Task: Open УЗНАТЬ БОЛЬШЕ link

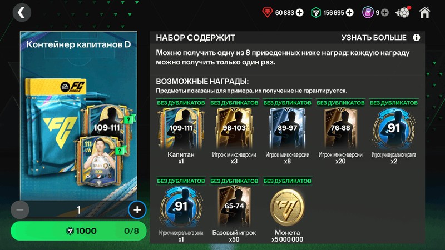Action: (374, 37)
